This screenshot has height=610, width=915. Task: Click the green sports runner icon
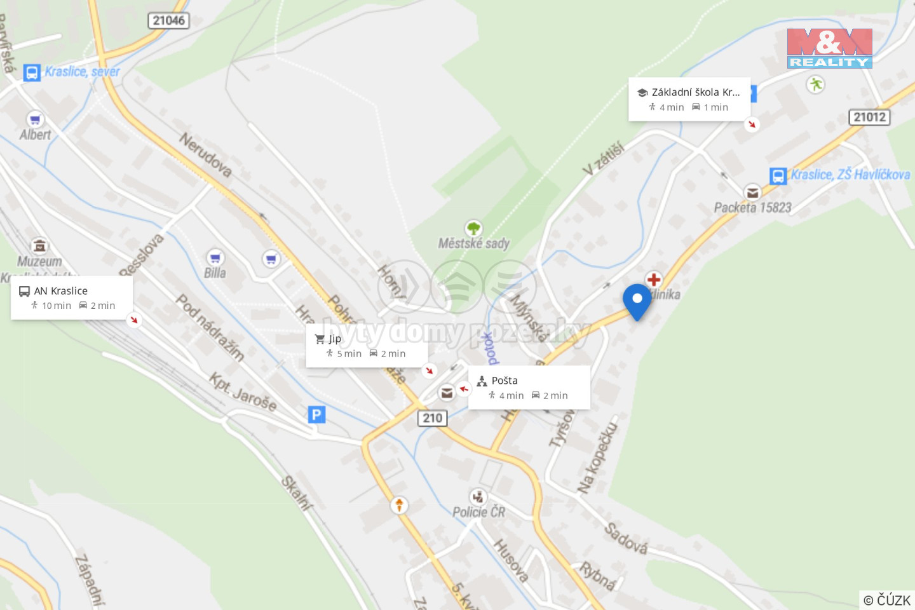click(815, 84)
